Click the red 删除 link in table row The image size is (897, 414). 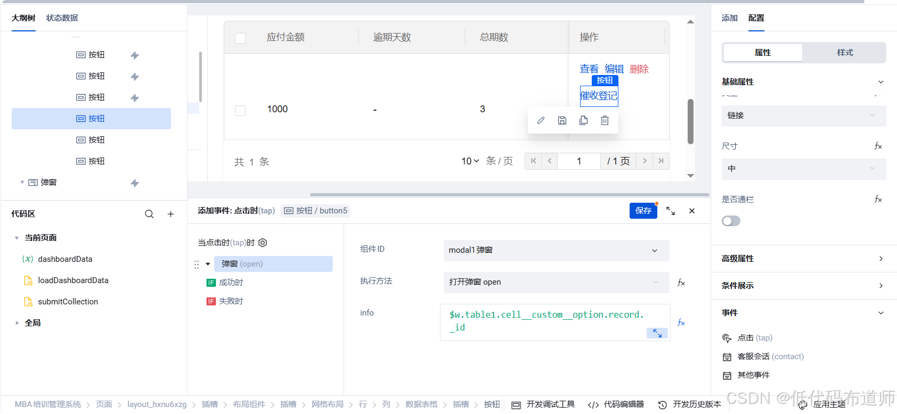(639, 69)
